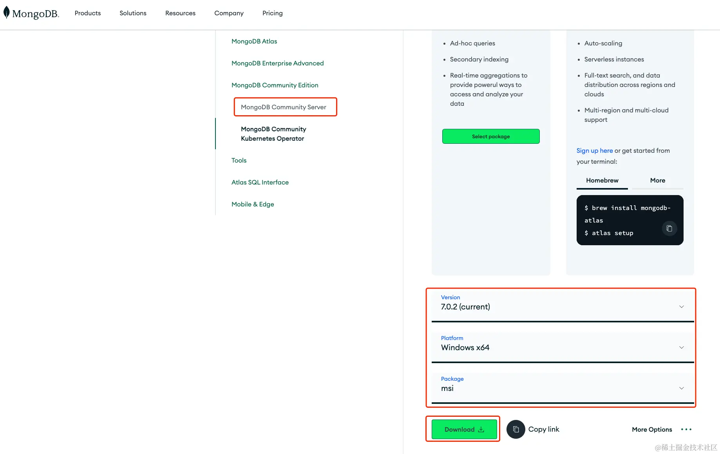Go to the Pricing page
This screenshot has height=454, width=720.
tap(273, 13)
